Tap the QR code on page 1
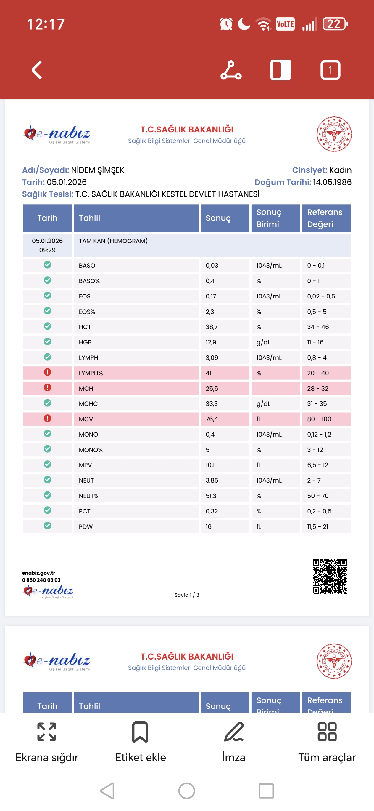 (330, 576)
